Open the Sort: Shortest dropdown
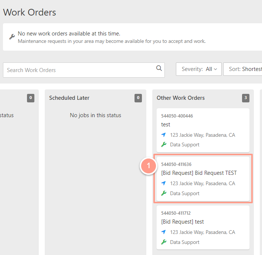Viewport: 262px width, 255px height. click(243, 69)
